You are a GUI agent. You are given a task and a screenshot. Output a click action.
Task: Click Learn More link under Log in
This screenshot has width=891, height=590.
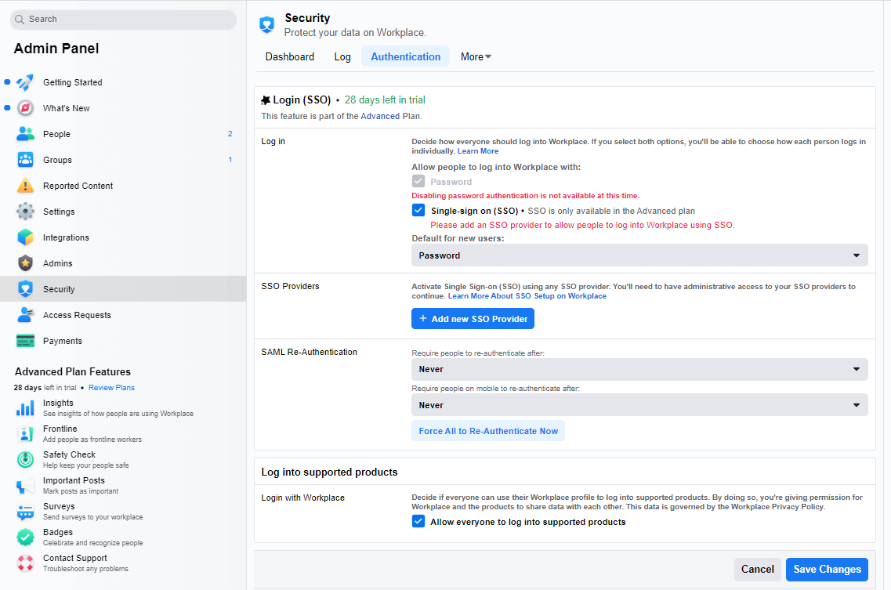478,151
